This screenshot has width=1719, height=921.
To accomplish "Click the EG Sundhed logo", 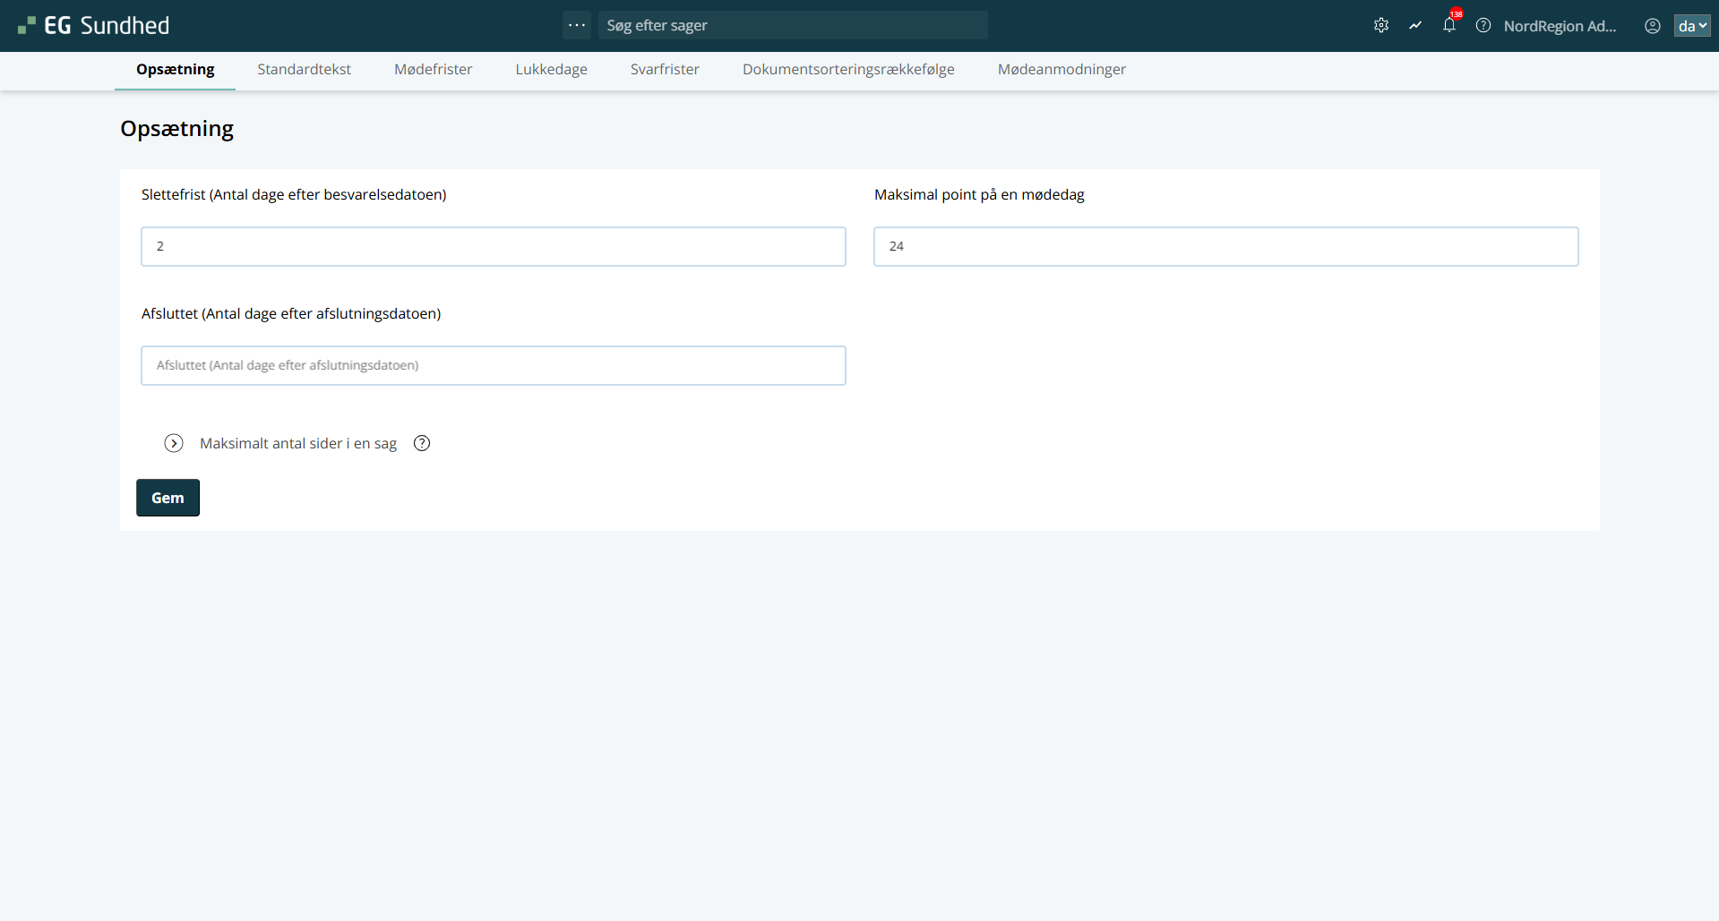I will pyautogui.click(x=94, y=26).
